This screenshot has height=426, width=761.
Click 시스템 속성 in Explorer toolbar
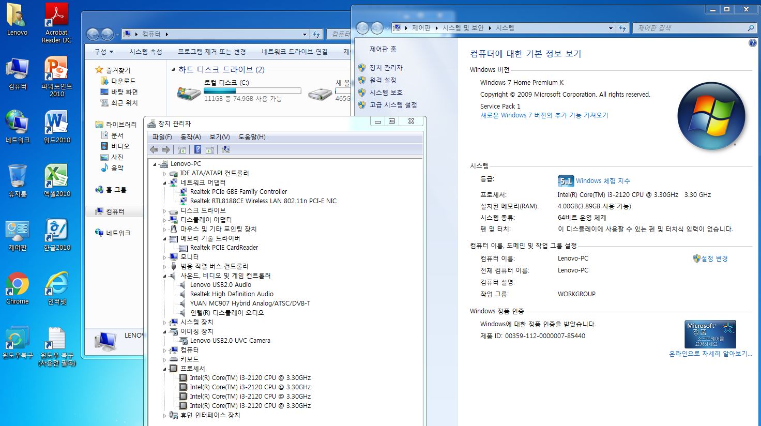click(x=146, y=52)
